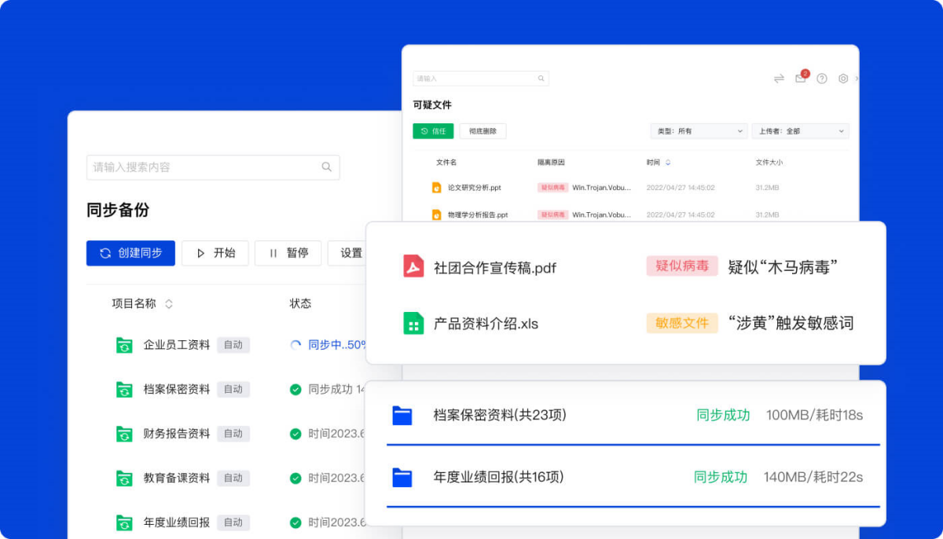Image resolution: width=943 pixels, height=539 pixels.
Task: Click the PPT icon beside 论文研究分析.ppt
Action: [x=438, y=187]
